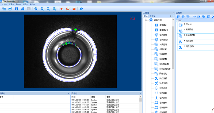Select the 像素统计 tool in toolbox
This screenshot has width=214, height=113.
pos(163,25)
